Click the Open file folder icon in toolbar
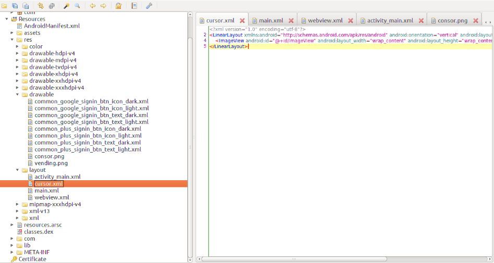This screenshot has width=494, height=263. coord(4,6)
